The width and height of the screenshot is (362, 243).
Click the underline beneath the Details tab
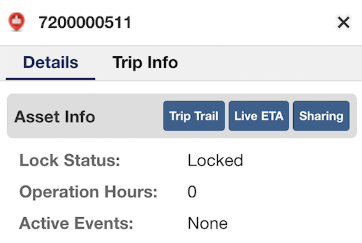click(x=50, y=79)
